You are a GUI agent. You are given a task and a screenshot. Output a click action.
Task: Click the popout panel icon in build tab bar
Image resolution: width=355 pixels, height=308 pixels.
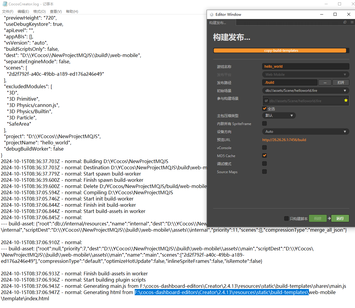(345, 22)
